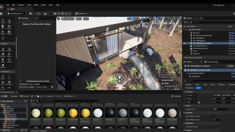
Task: Click MATERIALS in breadcrumb path
Action: (69, 96)
